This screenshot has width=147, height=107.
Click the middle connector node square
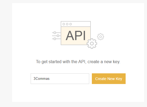[58, 36]
